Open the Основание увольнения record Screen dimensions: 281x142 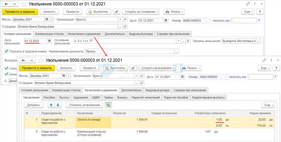pos(188,41)
